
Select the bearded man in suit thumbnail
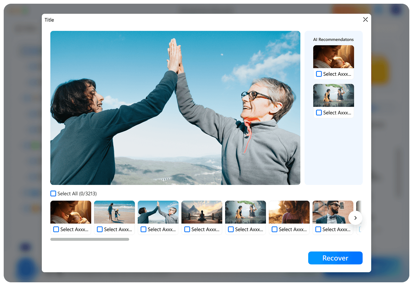[x=333, y=212]
